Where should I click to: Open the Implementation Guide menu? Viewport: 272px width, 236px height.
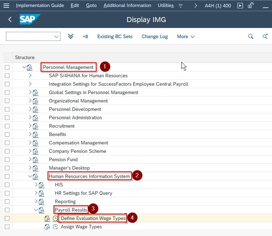[40, 6]
